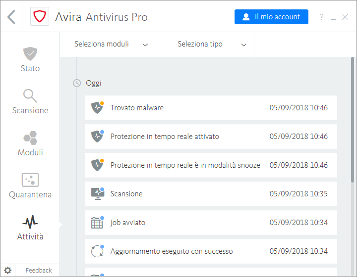Click the back arrow icon
The image size is (357, 277).
click(x=11, y=17)
